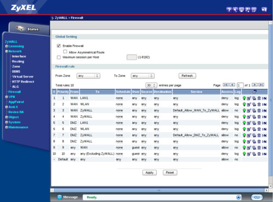Image resolution: width=273 pixels, height=202 pixels.
Task: Check Allow Asymmetrical Route
Action: pos(65,52)
